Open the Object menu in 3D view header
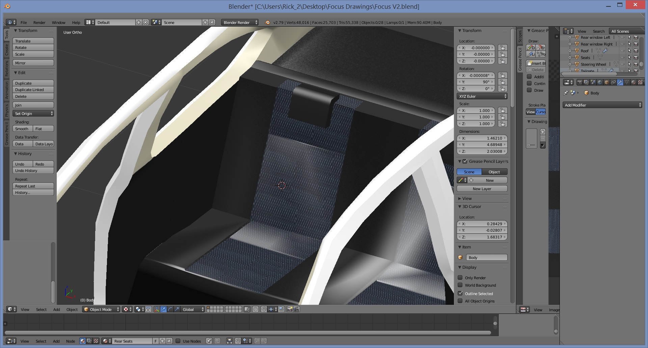 click(72, 309)
